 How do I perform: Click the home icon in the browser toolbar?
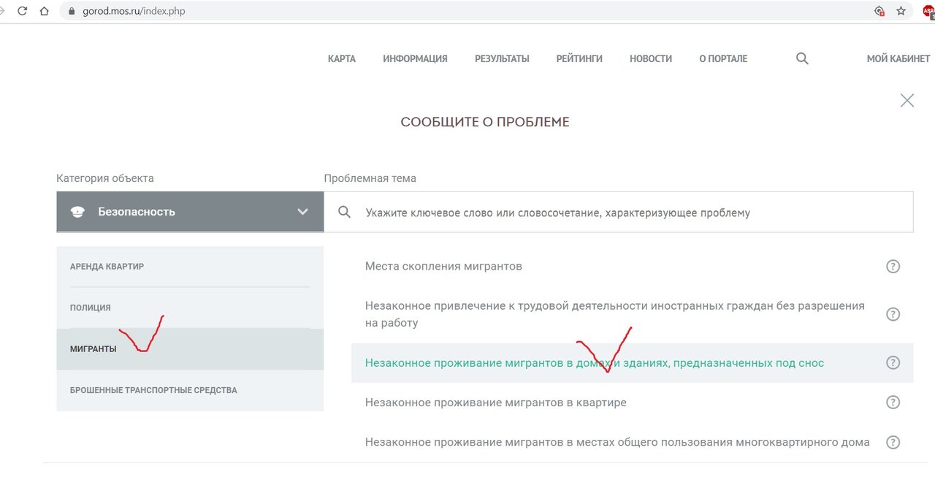[42, 11]
